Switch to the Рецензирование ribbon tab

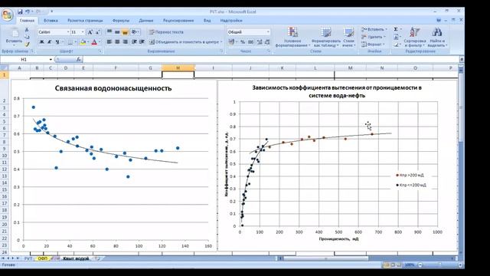point(178,21)
